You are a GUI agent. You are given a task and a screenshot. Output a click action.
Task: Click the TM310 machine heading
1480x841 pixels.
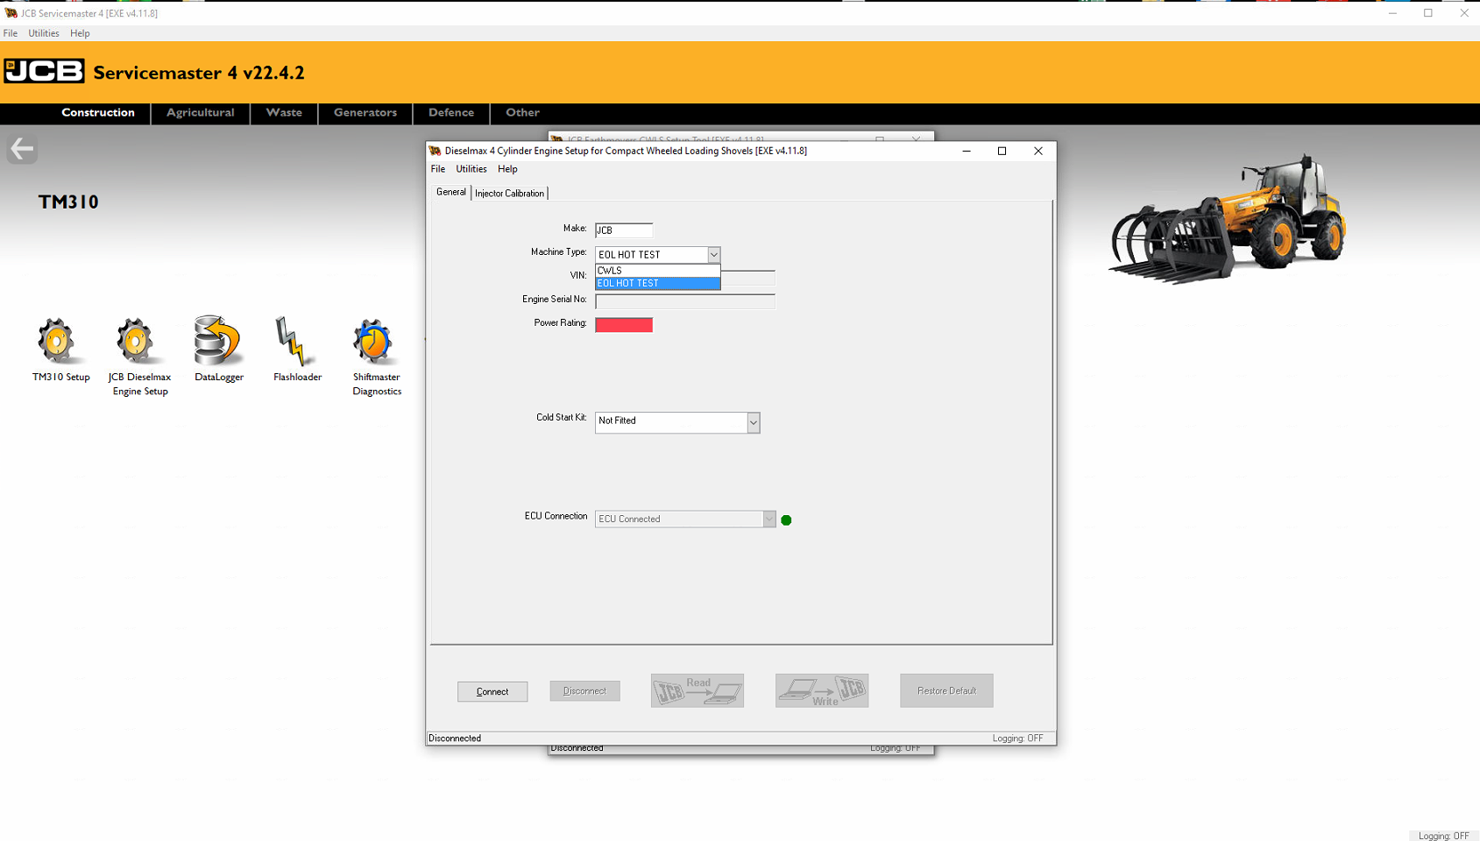coord(68,201)
